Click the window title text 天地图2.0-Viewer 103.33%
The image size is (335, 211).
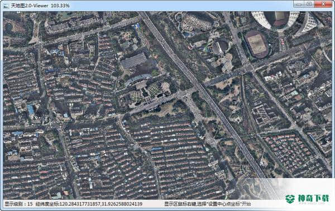(x=40, y=6)
